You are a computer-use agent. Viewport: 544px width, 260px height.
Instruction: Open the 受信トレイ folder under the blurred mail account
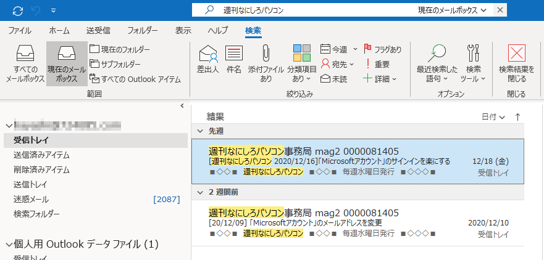coord(96,140)
